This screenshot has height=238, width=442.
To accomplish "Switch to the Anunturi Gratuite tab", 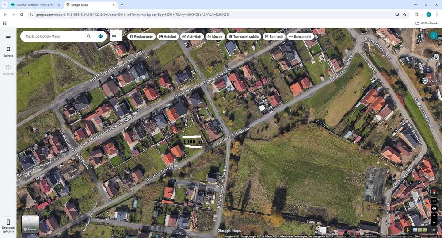I will click(x=35, y=5).
